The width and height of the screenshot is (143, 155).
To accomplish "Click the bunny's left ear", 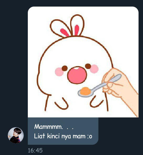I will tap(60, 29).
